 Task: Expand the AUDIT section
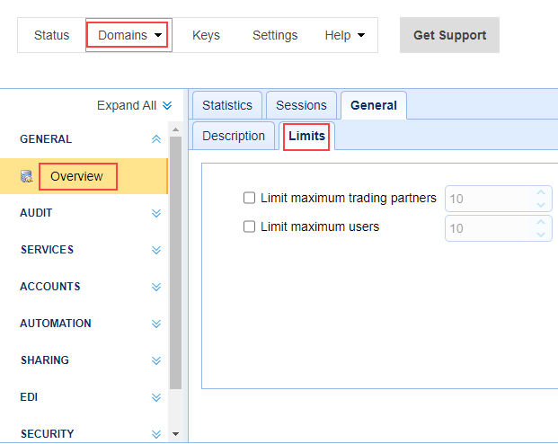click(x=156, y=213)
